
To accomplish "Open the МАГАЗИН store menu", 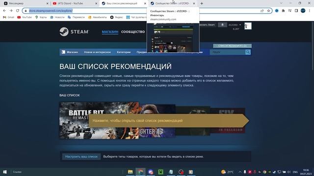I will coord(110,32).
